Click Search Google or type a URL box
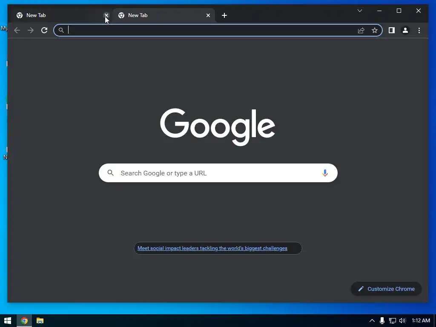The height and width of the screenshot is (327, 436). point(218,173)
